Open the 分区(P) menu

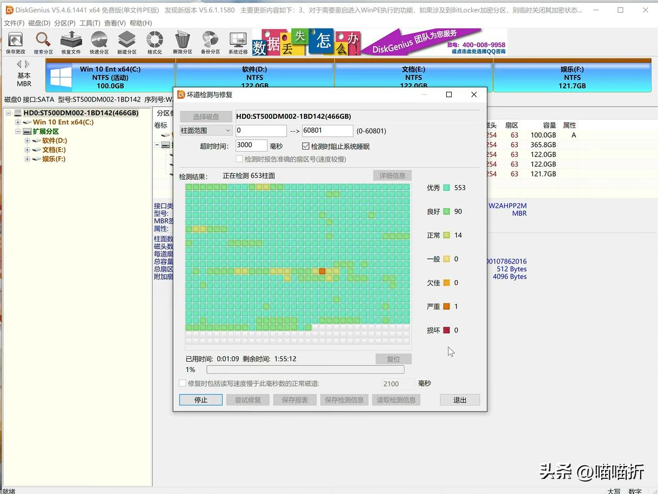click(65, 23)
